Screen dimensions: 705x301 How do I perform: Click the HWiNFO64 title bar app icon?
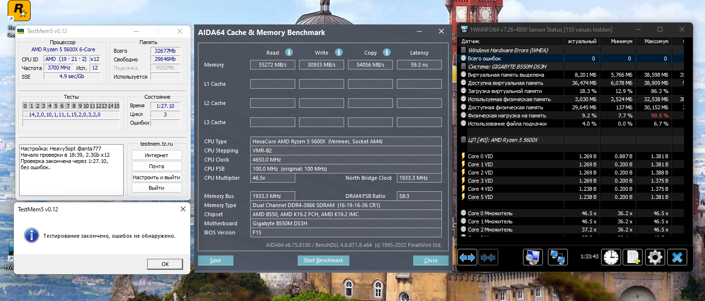point(464,30)
